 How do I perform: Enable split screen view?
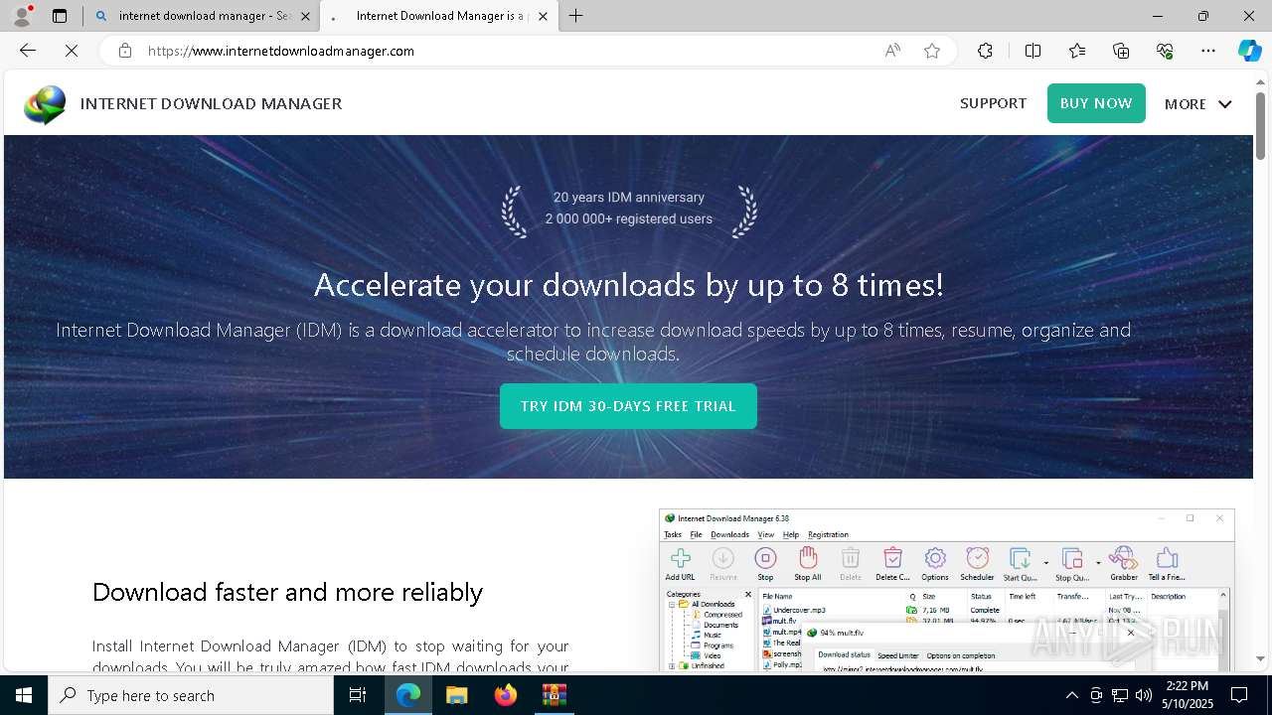(1033, 51)
